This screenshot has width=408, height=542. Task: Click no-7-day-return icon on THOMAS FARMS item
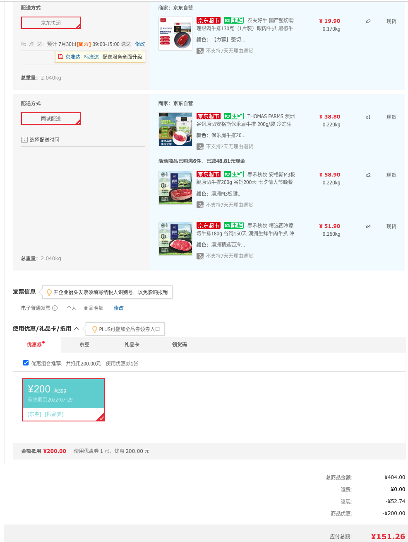pyautogui.click(x=200, y=147)
